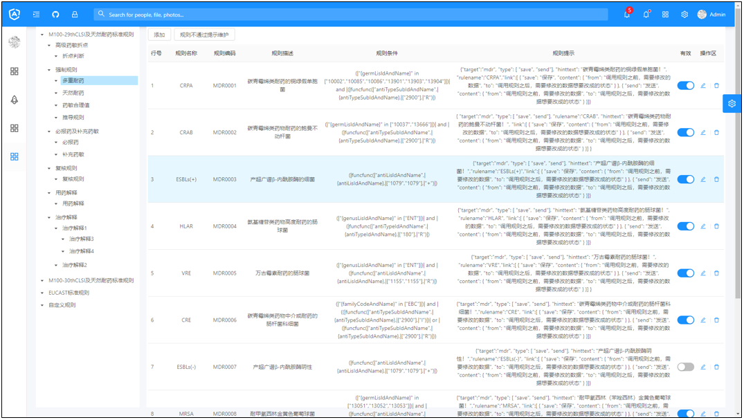The width and height of the screenshot is (744, 420).
Task: Select 天然耐药 in the rule tree
Action: 73,93
